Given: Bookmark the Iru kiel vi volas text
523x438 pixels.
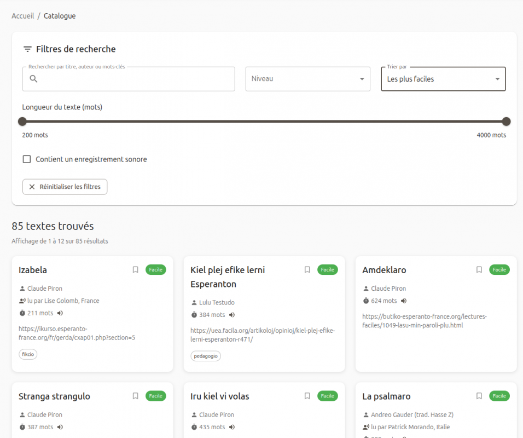Looking at the screenshot, I should tap(307, 396).
